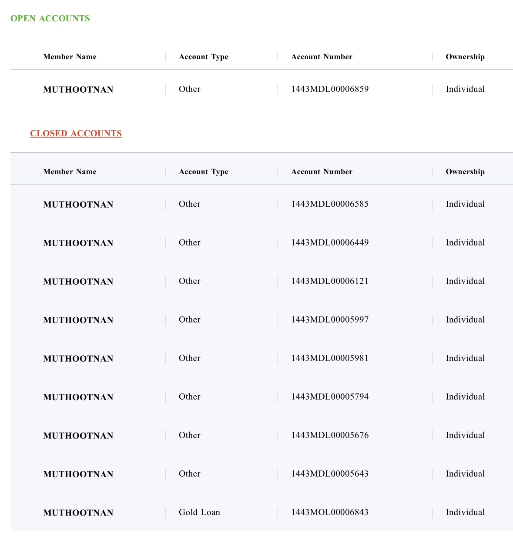Choose account number 1443MDL00006121
This screenshot has height=539, width=513.
(x=330, y=281)
